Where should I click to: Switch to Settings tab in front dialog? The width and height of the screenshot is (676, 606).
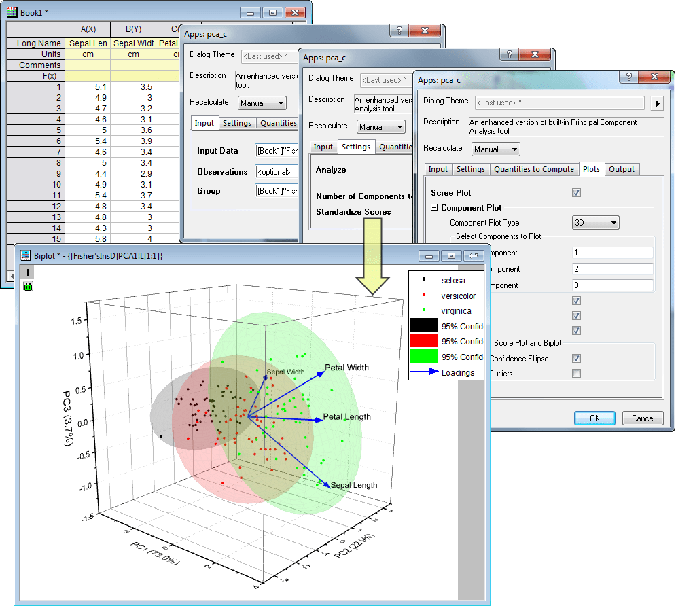click(x=470, y=169)
